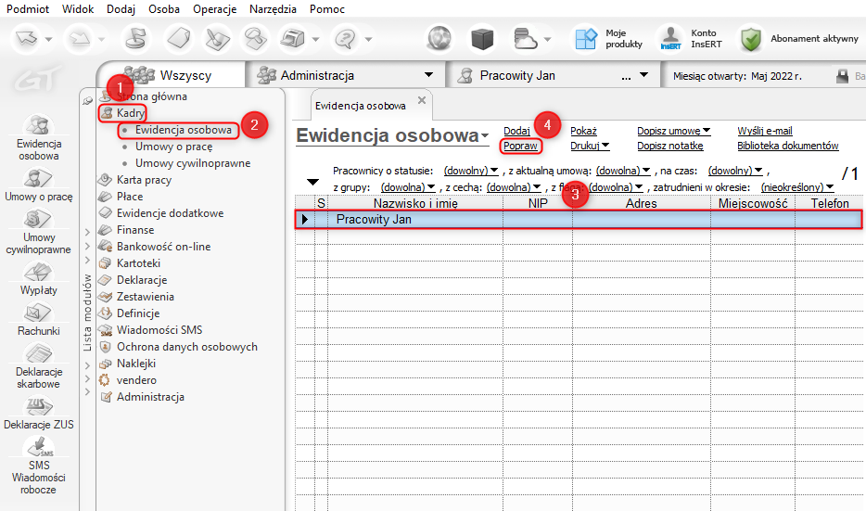The image size is (866, 511).
Task: Open Moje produkty
Action: coord(608,39)
